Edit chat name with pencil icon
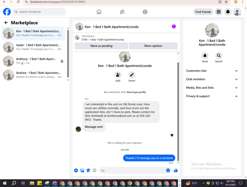 [132, 75]
